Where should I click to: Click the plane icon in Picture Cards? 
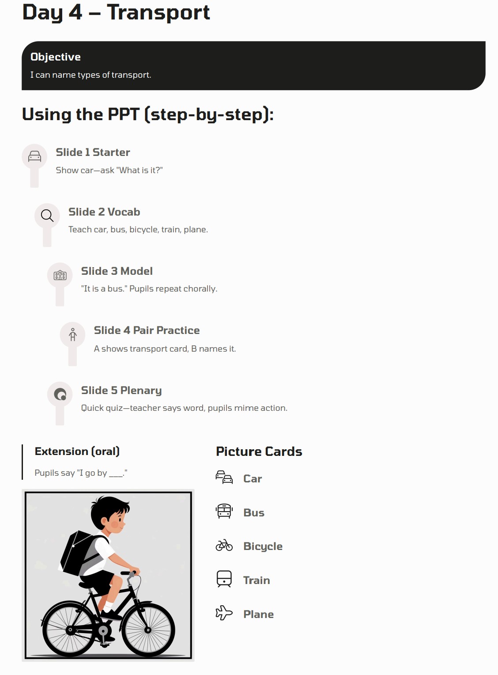(224, 613)
